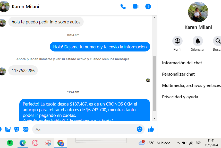Send a thumbs-up like
Image resolution: width=221 pixels, height=148 pixels.
151,129
